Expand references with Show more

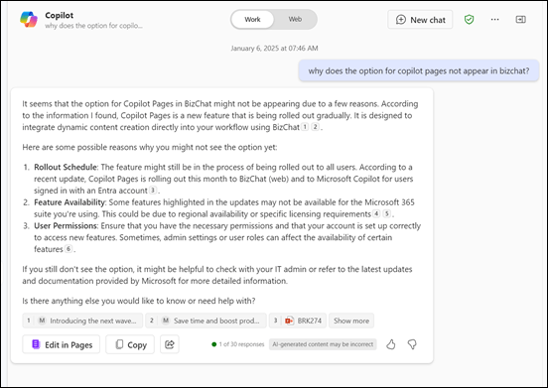point(351,321)
